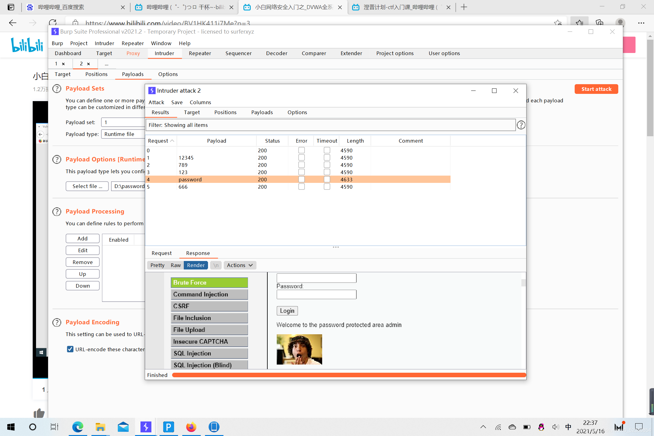
Task: Check the Timeout box for request 1
Action: (327, 157)
